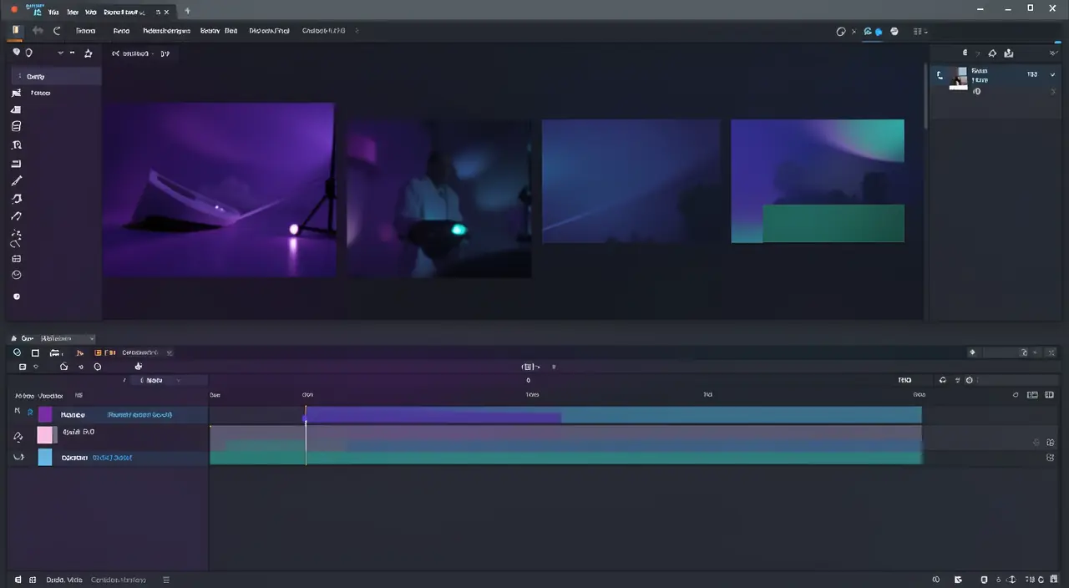The image size is (1069, 588).
Task: Open the thumbnail with a green rectangle
Action: (x=818, y=181)
